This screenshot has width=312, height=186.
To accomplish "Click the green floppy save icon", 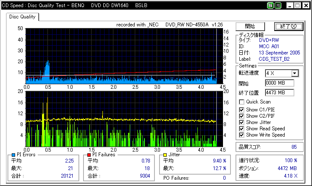I will point(278,6).
